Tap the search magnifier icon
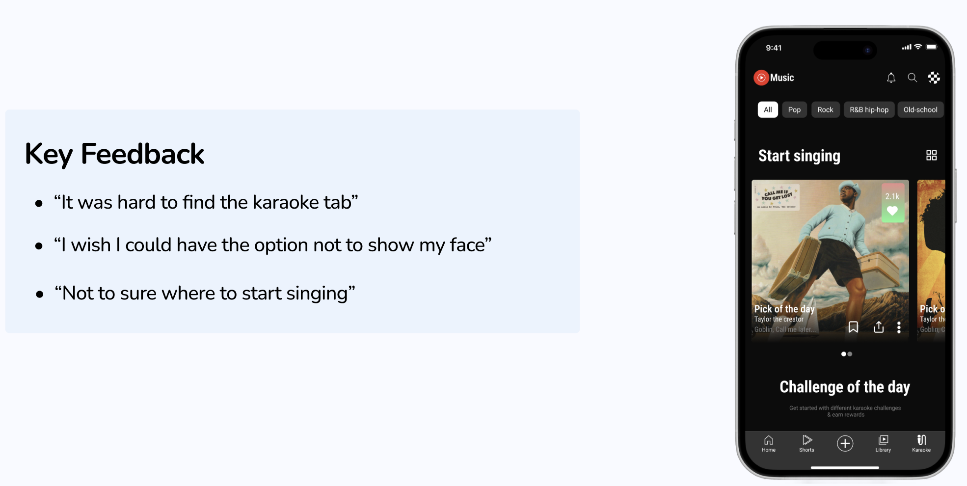Viewport: 967px width, 486px height. pyautogui.click(x=912, y=78)
